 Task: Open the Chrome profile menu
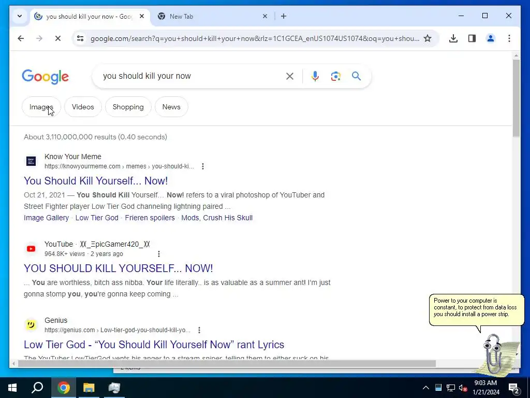coord(491,38)
